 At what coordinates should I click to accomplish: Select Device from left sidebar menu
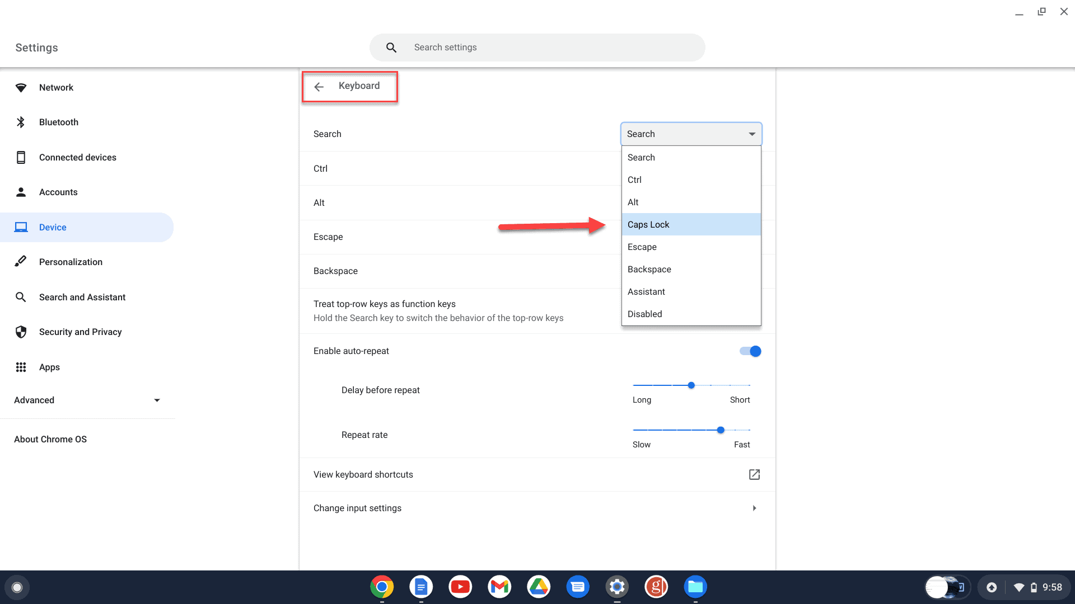53,227
